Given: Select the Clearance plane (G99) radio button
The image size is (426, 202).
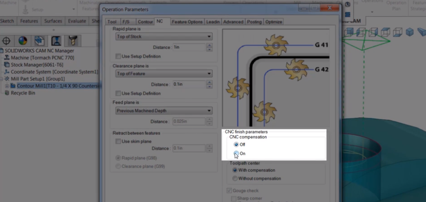Looking at the screenshot, I should pos(118,166).
